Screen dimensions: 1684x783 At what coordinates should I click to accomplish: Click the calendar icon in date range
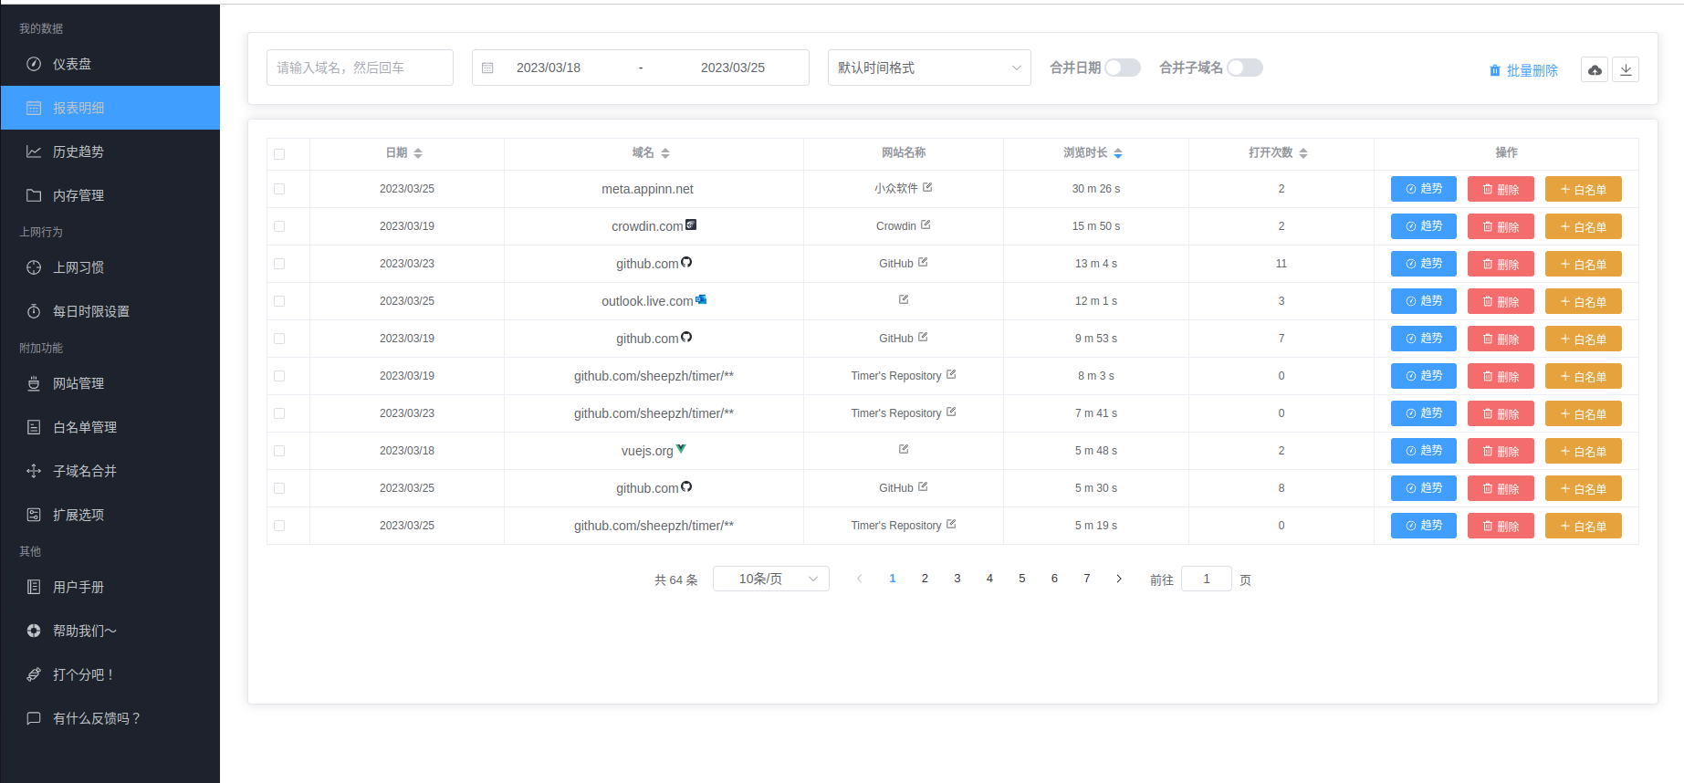pos(487,68)
